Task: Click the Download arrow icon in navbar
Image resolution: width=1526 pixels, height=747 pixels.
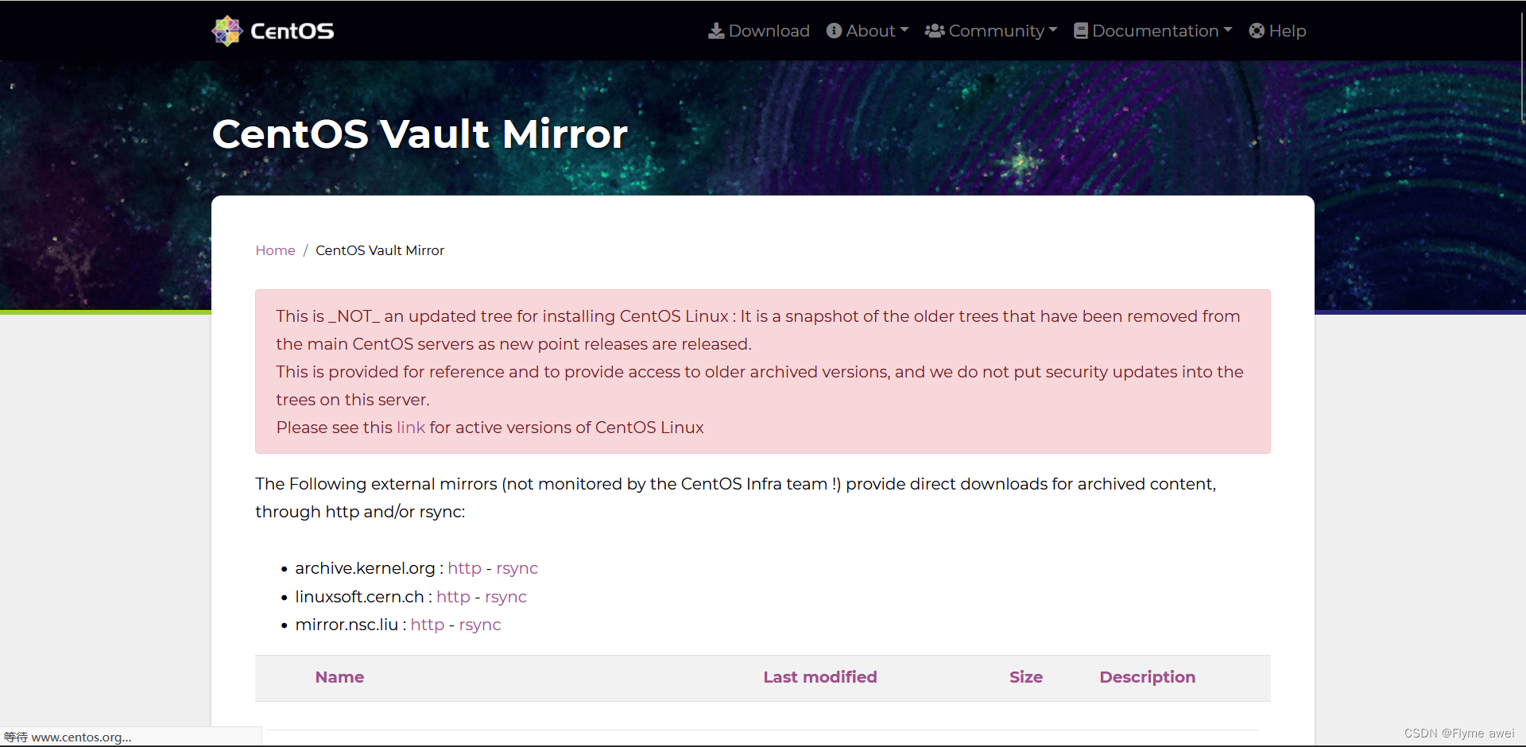Action: point(716,31)
